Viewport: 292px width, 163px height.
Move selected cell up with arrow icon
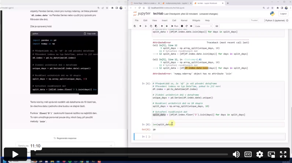(162, 26)
